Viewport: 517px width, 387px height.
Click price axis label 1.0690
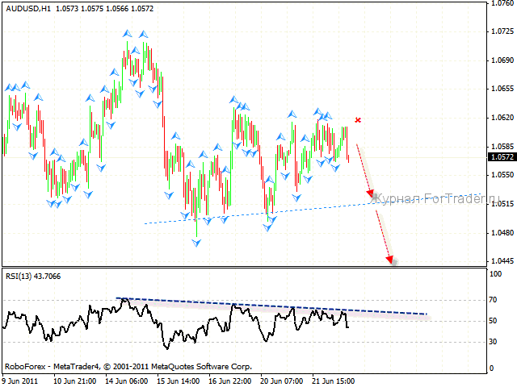coord(502,60)
